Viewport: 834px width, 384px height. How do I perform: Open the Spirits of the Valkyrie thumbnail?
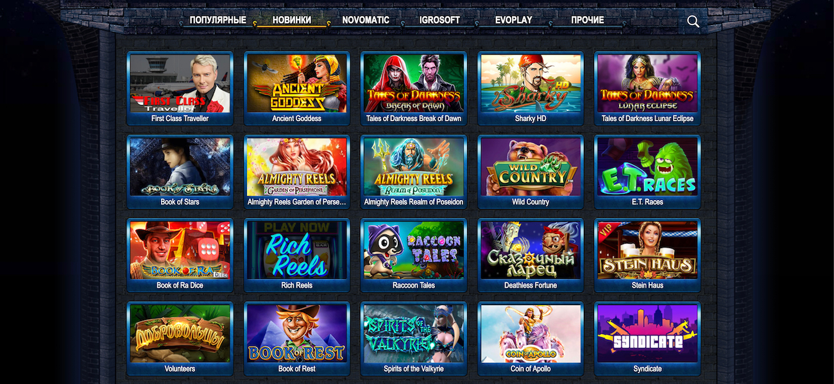(x=414, y=333)
